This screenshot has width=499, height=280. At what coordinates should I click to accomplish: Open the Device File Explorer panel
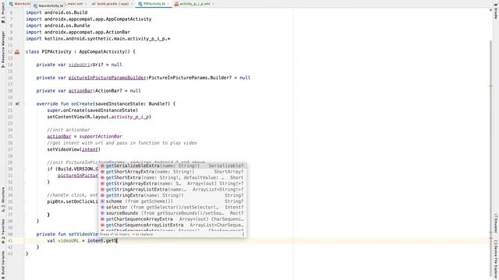[496, 259]
